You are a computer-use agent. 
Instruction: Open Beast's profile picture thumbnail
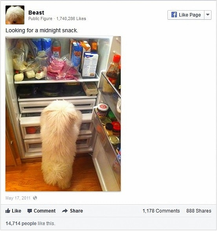pos(15,15)
